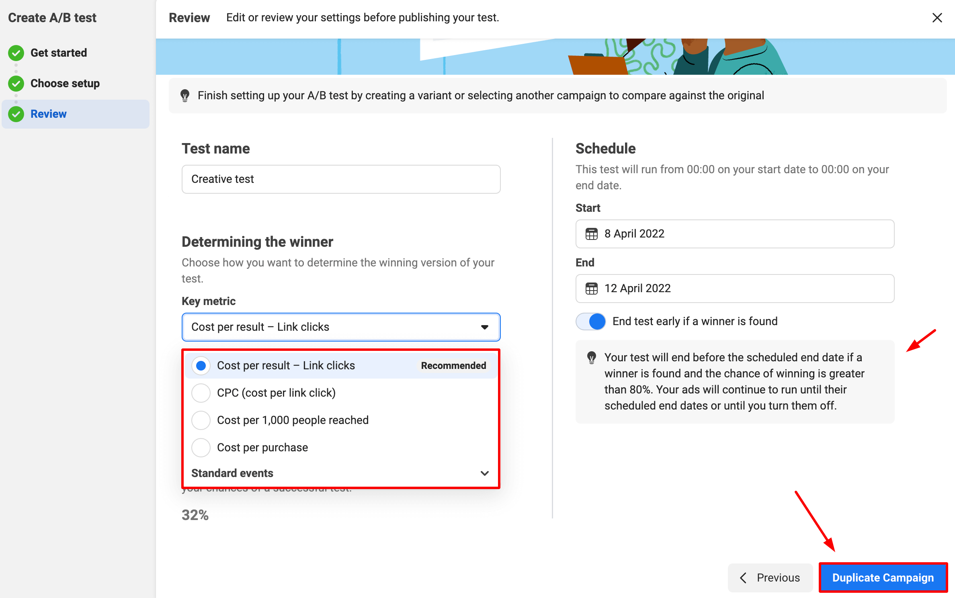Toggle End test early if winner found
Viewport: 955px width, 598px height.
point(590,322)
